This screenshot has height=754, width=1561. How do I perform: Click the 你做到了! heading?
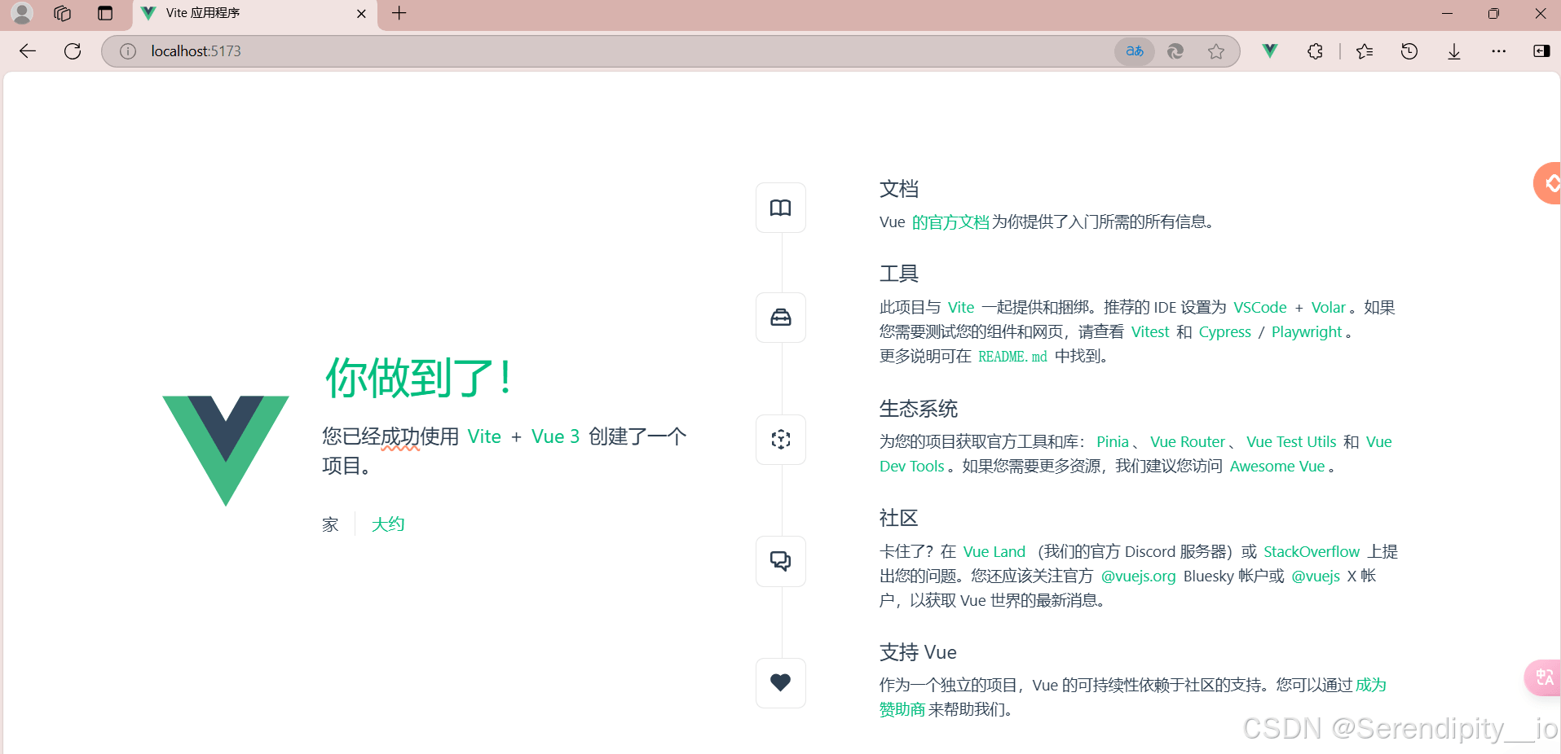tap(418, 378)
